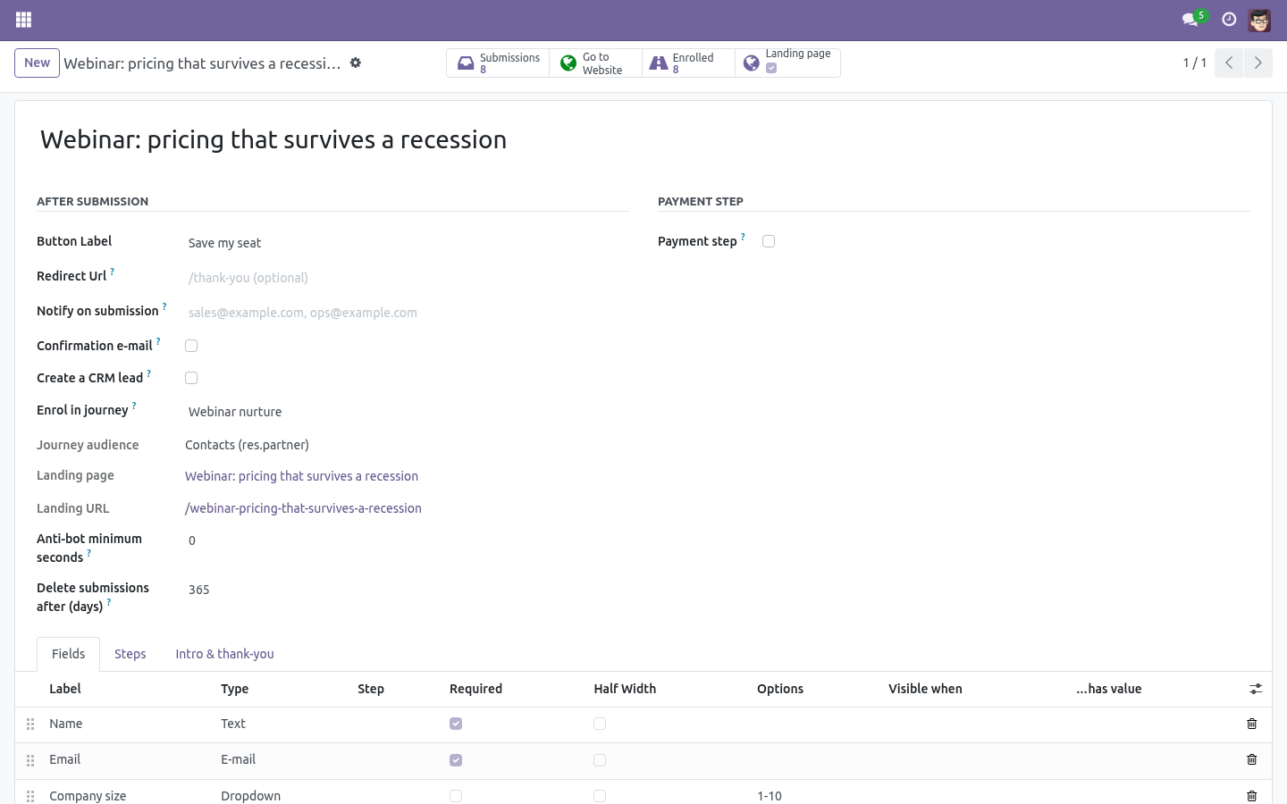Go to previous record arrow

pos(1229,63)
